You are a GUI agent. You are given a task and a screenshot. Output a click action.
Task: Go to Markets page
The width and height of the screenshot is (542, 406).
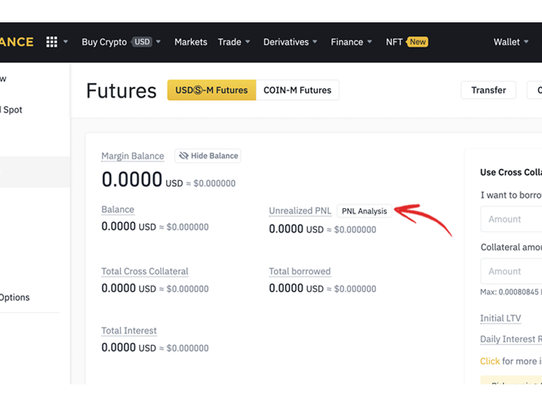pos(191,42)
